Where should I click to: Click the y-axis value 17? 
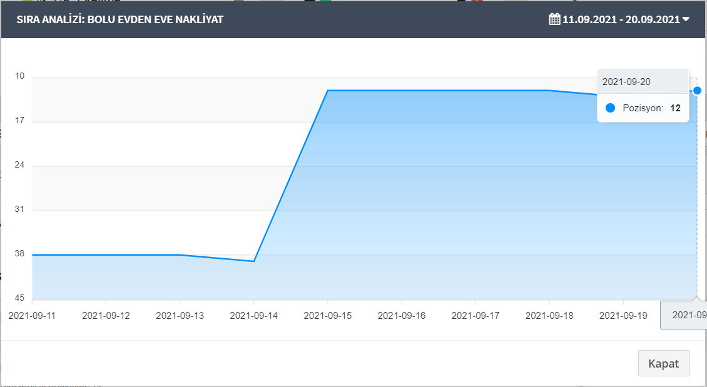[20, 120]
